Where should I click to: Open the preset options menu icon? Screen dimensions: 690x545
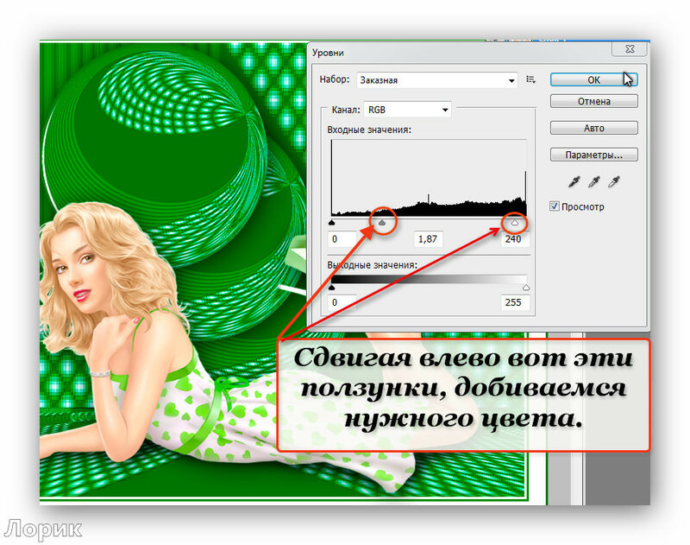pyautogui.click(x=530, y=79)
